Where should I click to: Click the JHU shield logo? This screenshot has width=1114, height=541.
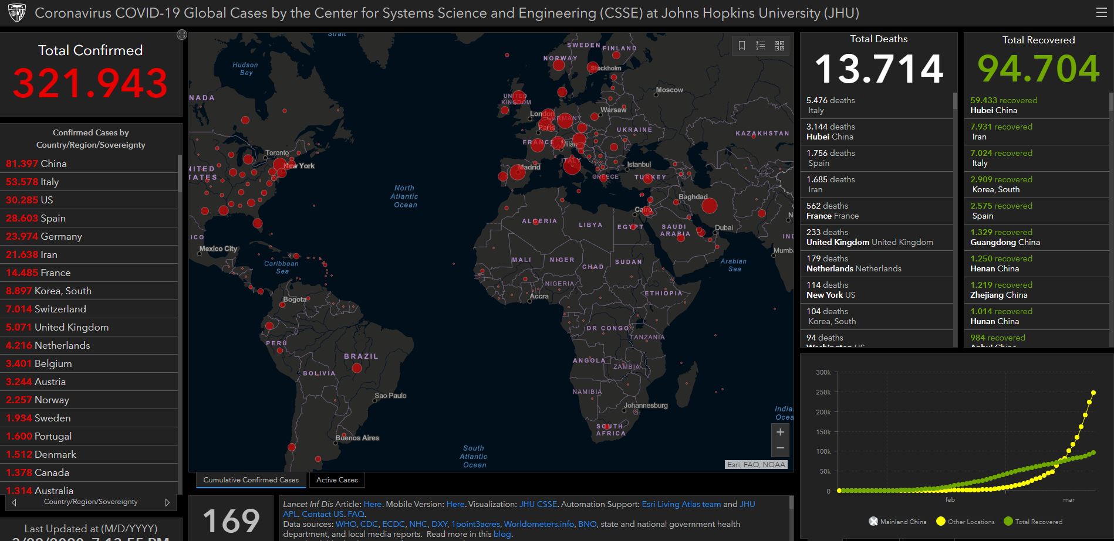[16, 13]
